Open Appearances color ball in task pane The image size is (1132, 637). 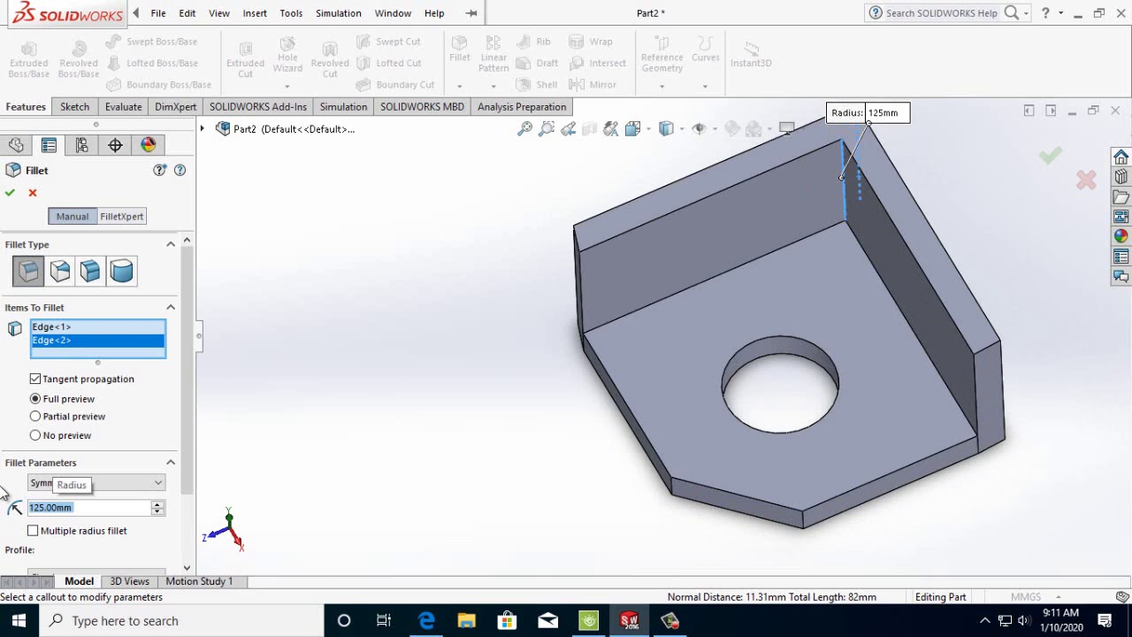1121,236
